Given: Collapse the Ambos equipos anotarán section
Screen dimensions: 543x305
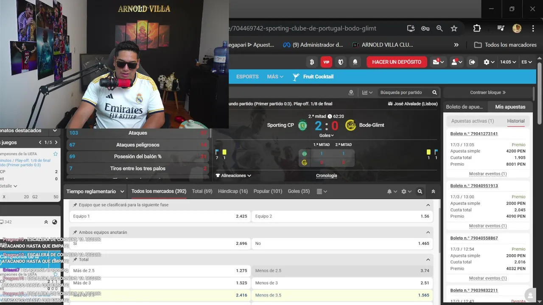Looking at the screenshot, I should point(428,233).
